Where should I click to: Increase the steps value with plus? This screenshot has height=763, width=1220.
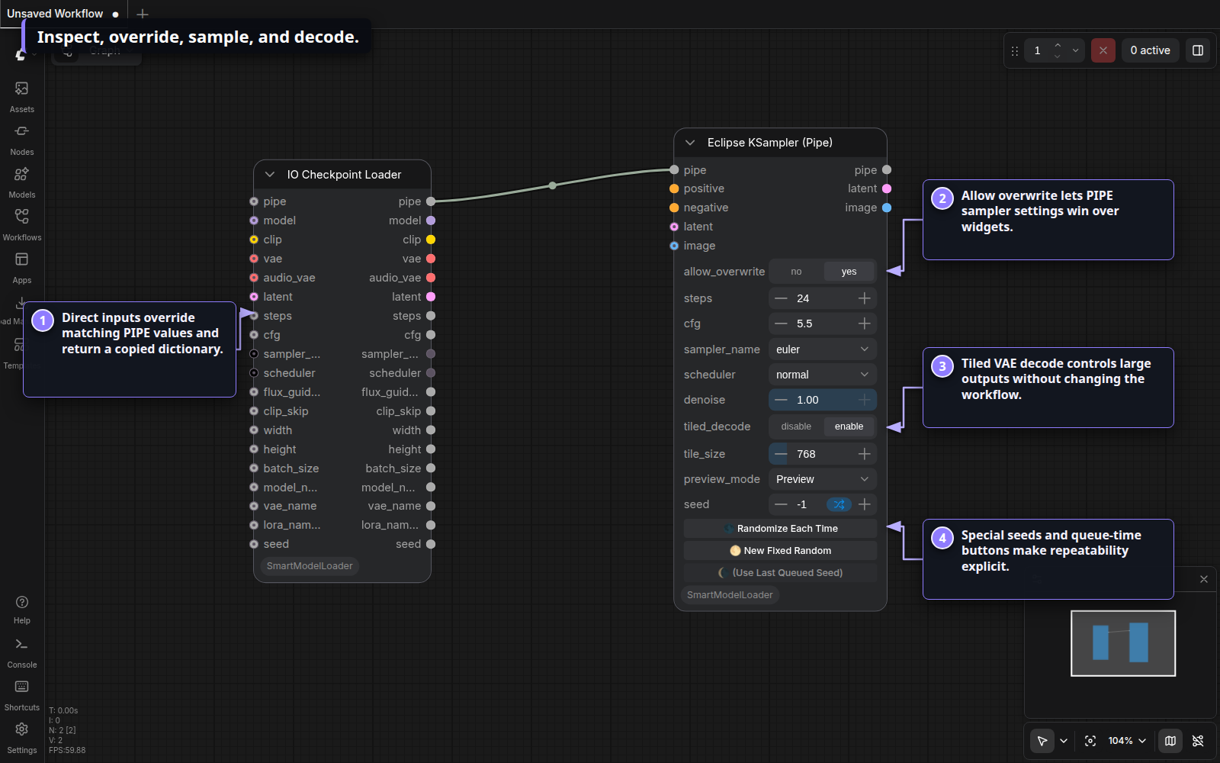point(864,298)
